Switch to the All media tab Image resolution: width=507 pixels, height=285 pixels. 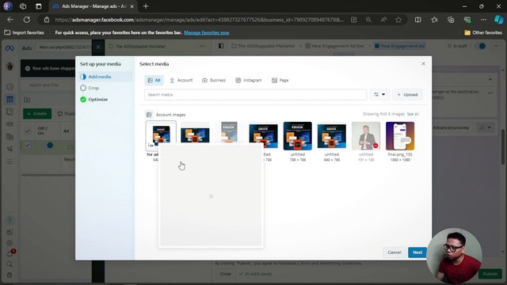pyautogui.click(x=154, y=80)
